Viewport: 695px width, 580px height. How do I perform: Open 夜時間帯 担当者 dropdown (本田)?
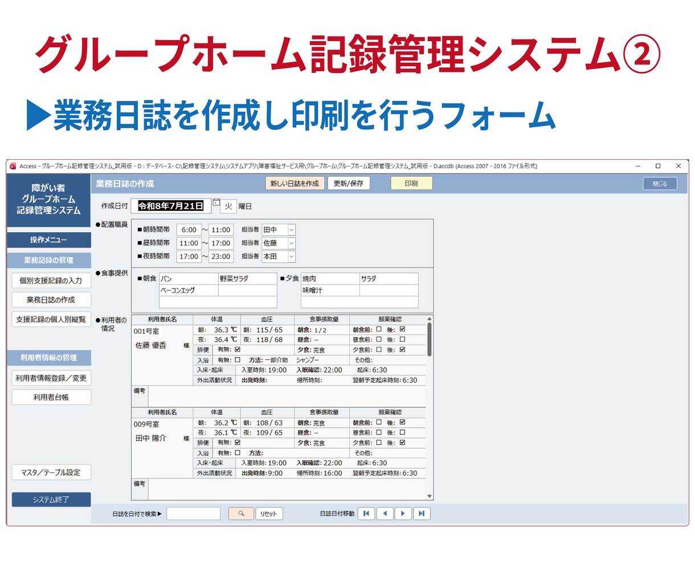(292, 257)
